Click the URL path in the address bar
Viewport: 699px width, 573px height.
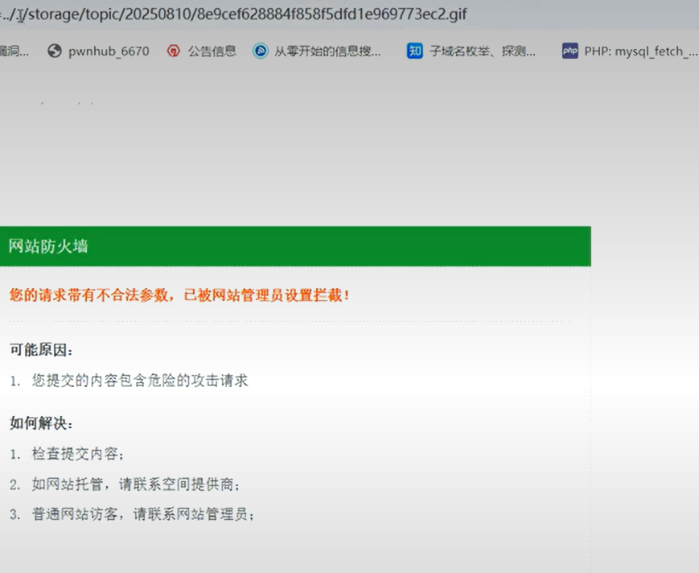[233, 14]
